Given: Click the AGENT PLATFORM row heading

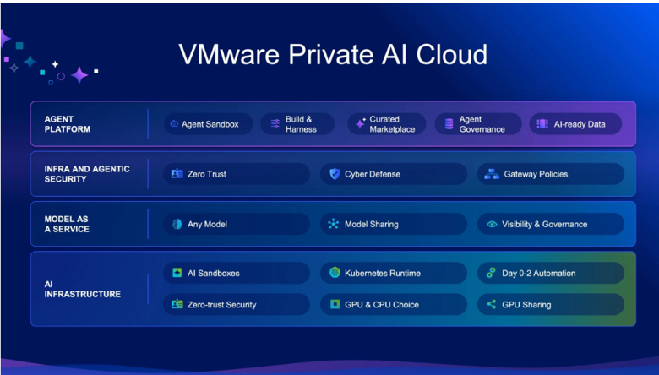Looking at the screenshot, I should 68,124.
